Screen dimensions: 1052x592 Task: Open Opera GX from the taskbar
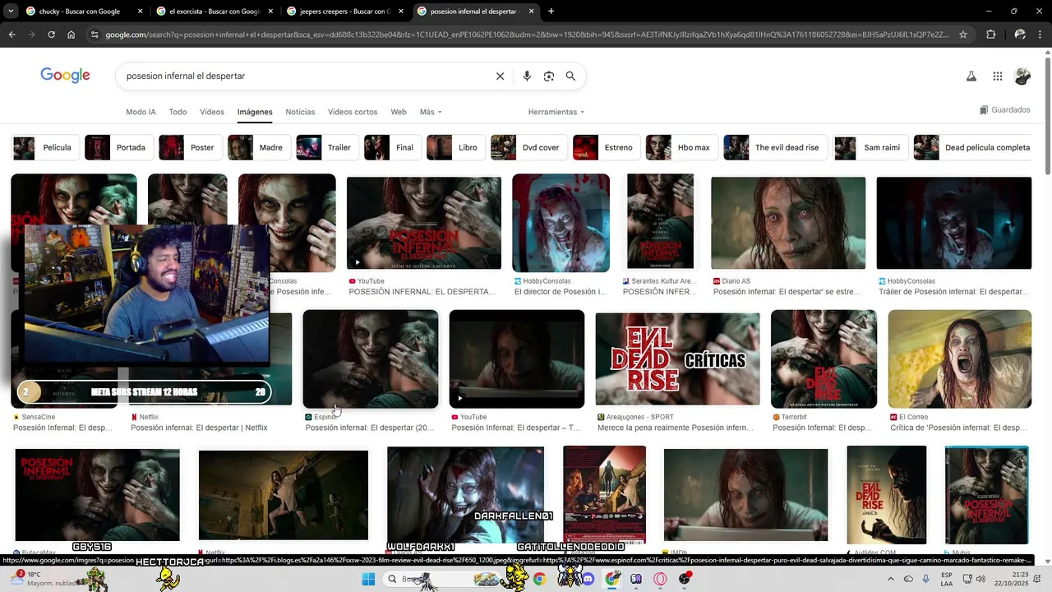pyautogui.click(x=660, y=579)
